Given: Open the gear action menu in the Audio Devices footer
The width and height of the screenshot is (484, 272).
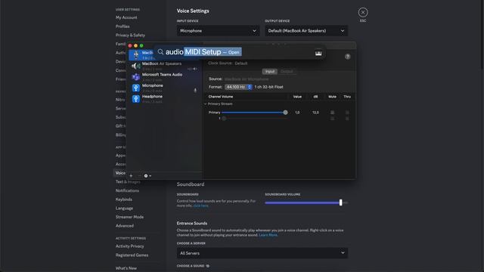Looking at the screenshot, I should click(147, 176).
